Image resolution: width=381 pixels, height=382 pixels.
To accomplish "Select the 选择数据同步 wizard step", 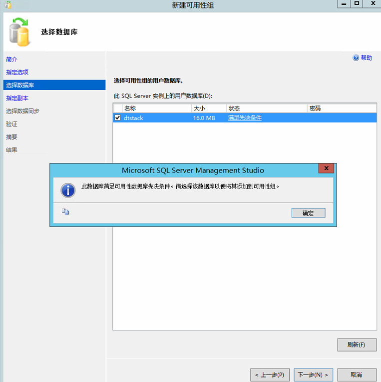I will 22,111.
